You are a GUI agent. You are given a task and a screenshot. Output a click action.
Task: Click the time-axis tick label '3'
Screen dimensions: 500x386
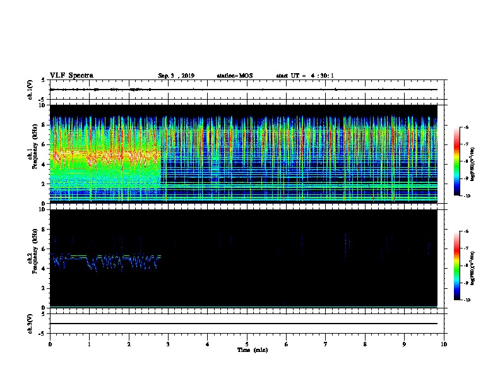point(168,344)
